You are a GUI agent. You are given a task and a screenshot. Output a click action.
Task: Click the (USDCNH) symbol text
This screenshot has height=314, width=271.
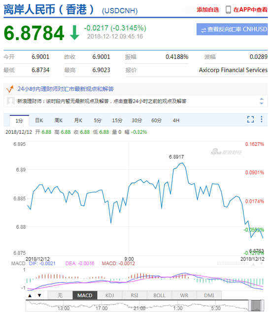(x=120, y=10)
